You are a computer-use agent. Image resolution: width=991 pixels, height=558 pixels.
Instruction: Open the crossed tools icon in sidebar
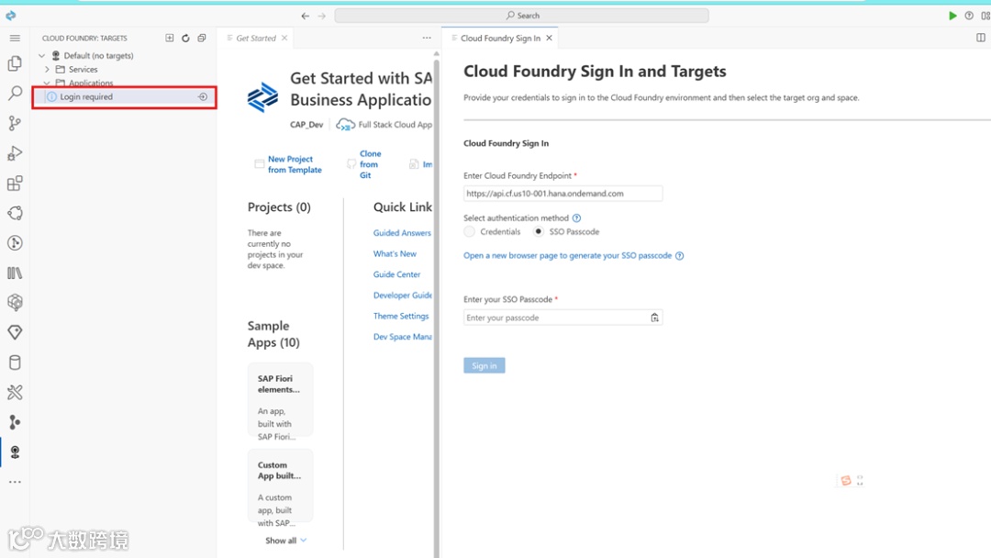pos(15,393)
